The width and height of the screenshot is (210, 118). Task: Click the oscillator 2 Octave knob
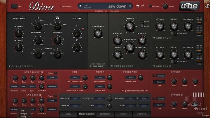point(58,54)
